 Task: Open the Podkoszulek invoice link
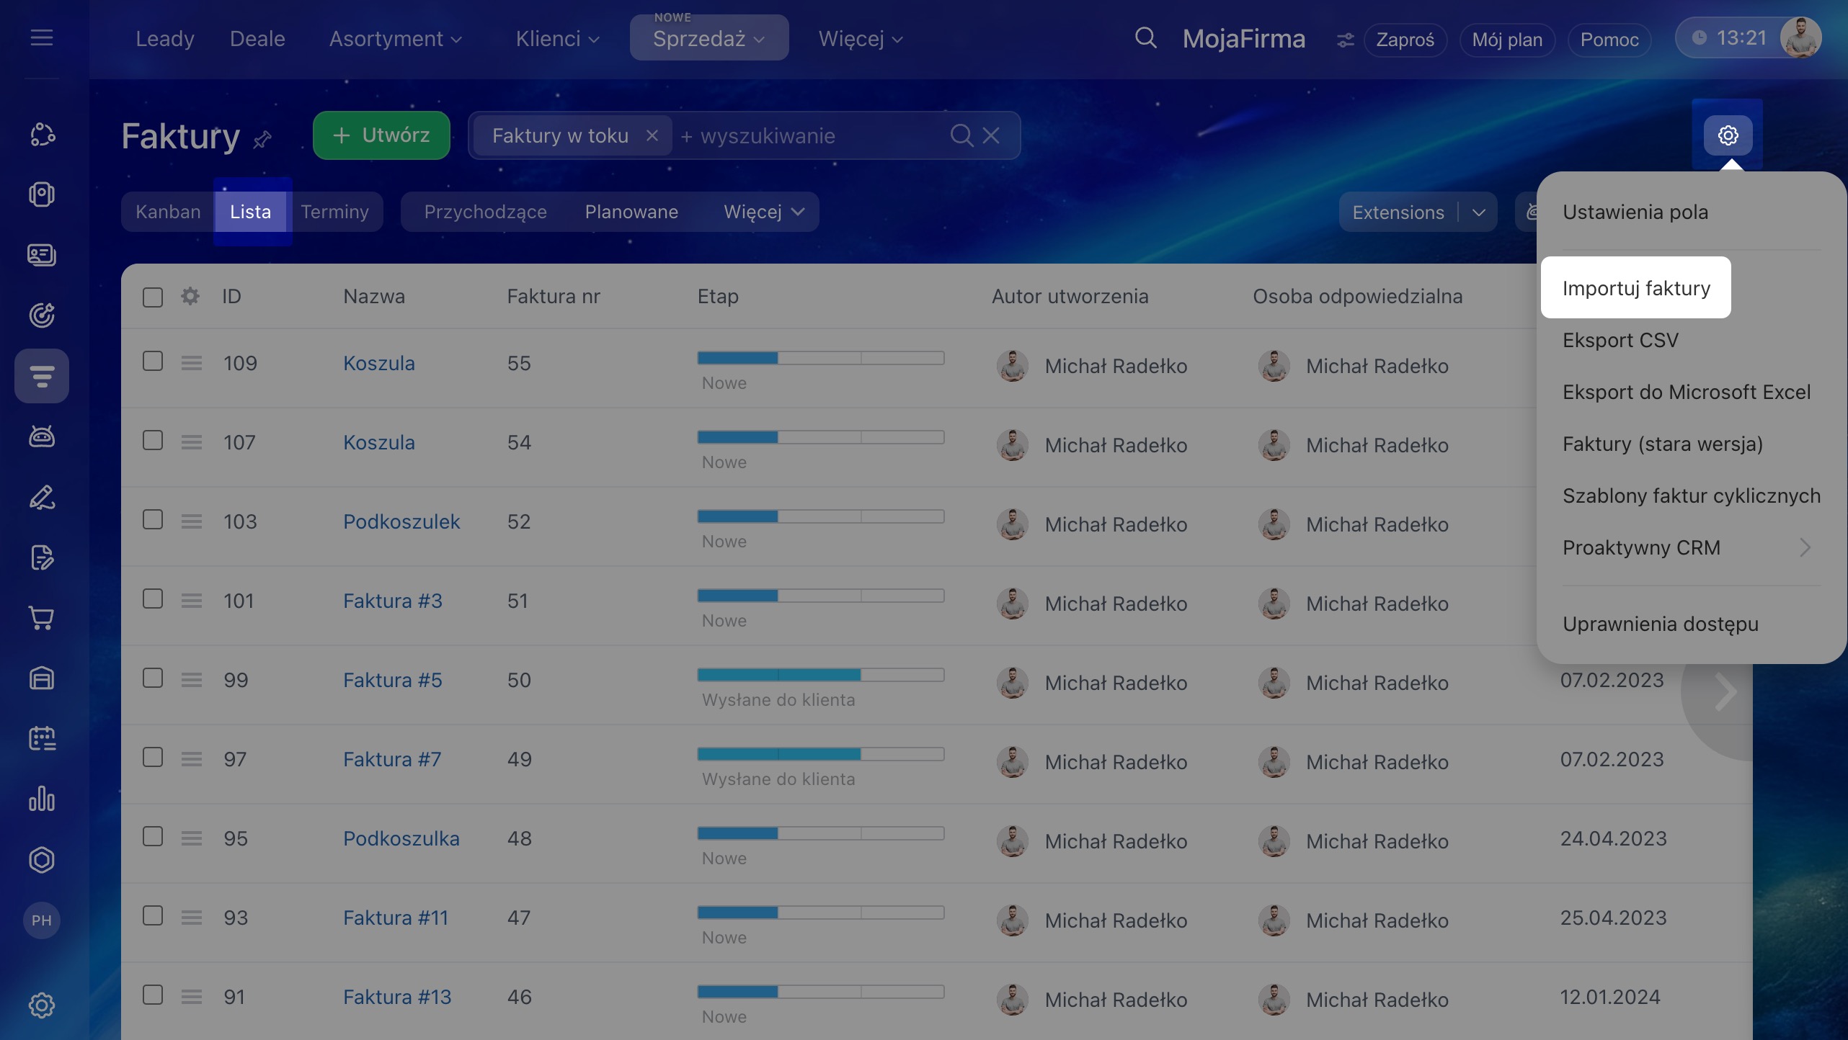(401, 521)
